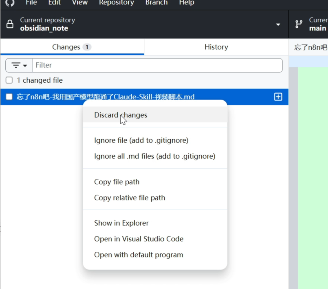Open the Help menu
This screenshot has width=328, height=289.
pos(187,3)
